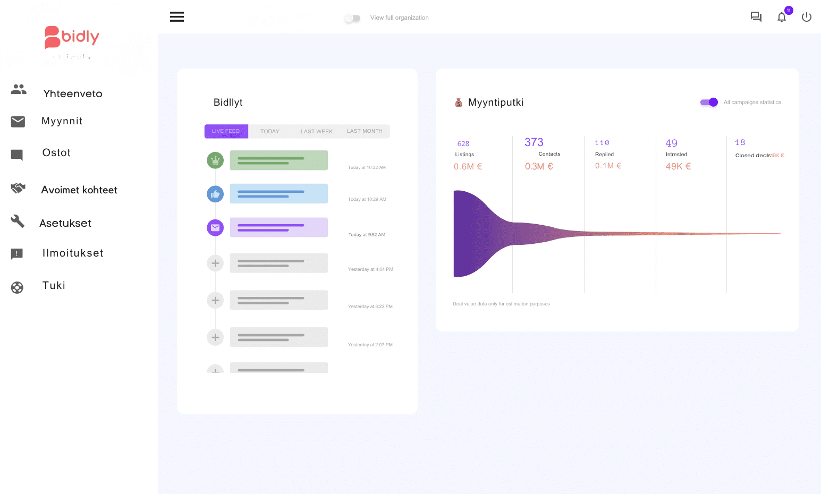Open Asetukset settings page

click(65, 223)
